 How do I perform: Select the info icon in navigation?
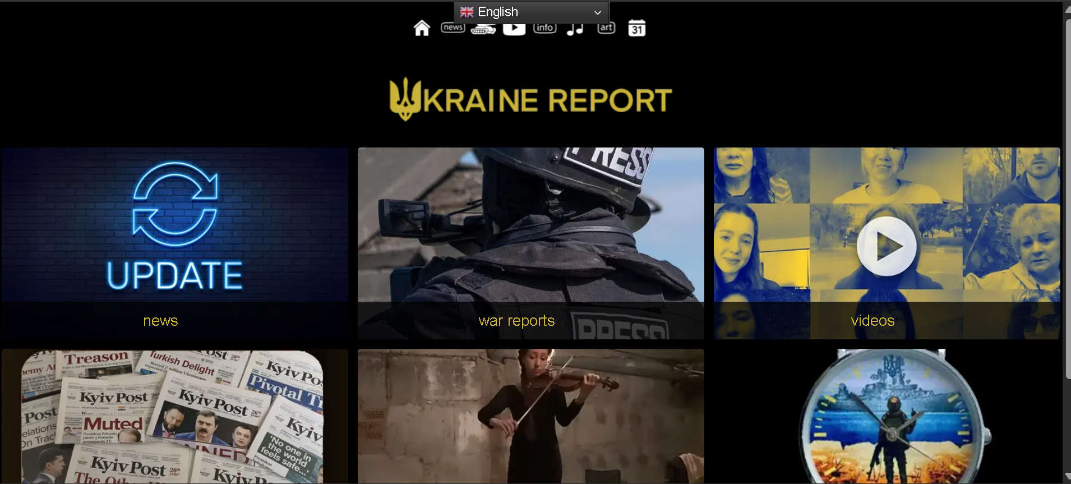coord(544,28)
